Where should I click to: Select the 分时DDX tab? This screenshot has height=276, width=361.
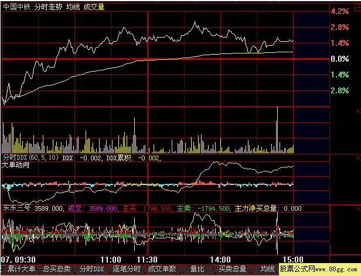tap(91, 269)
